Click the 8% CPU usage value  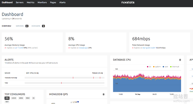pos(71,39)
